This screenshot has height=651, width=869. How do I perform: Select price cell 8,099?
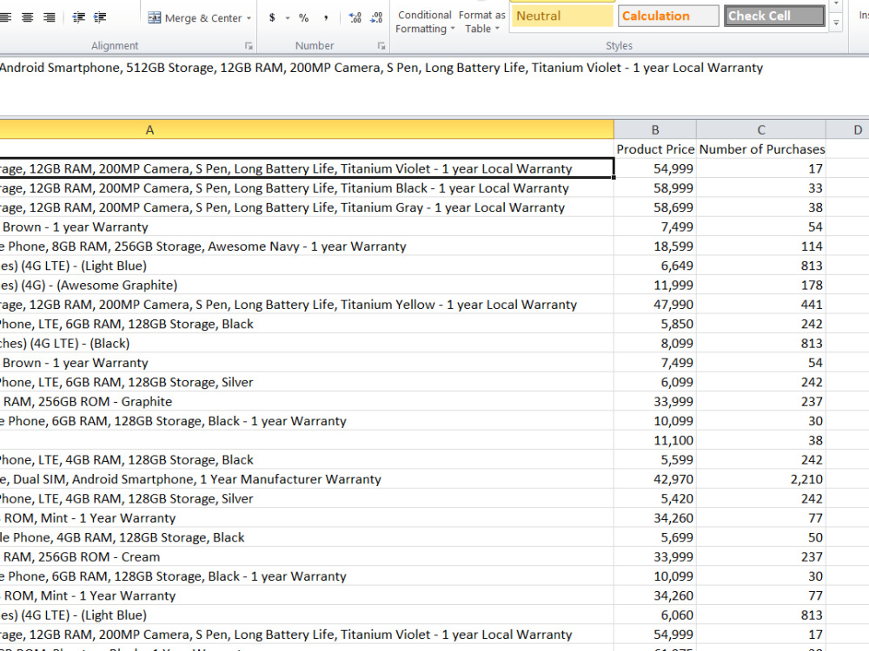click(x=655, y=343)
